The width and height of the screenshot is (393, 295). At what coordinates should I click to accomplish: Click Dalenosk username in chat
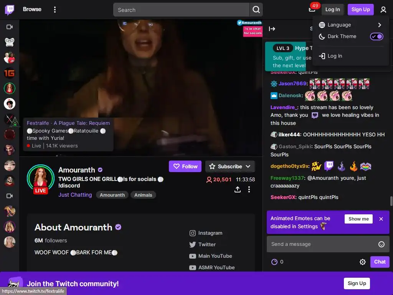coord(290,96)
